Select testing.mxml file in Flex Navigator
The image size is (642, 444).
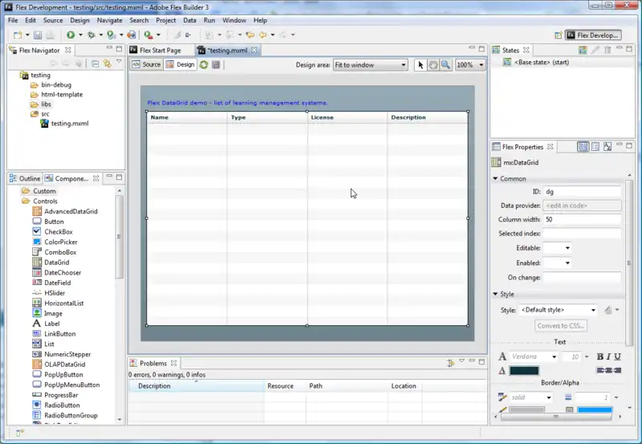69,124
